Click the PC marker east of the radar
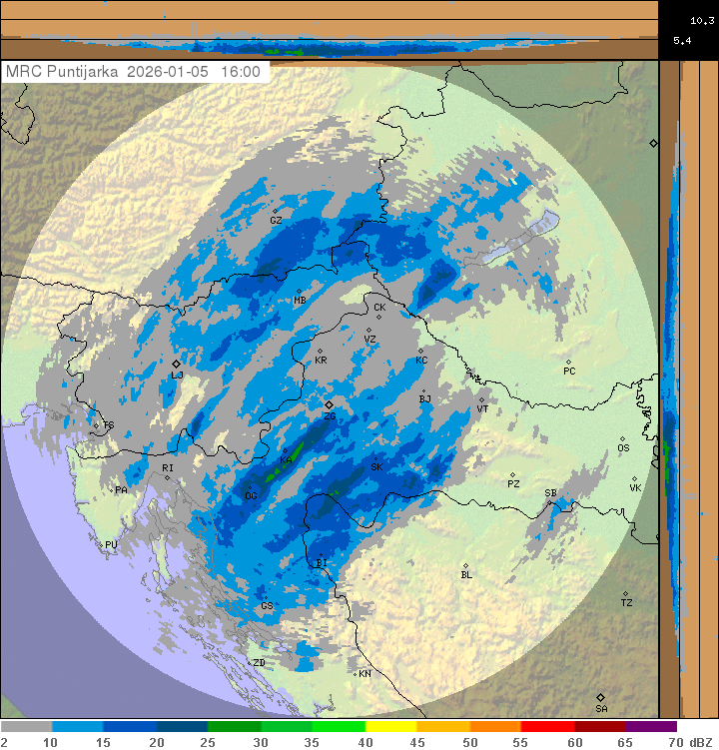 (x=568, y=362)
